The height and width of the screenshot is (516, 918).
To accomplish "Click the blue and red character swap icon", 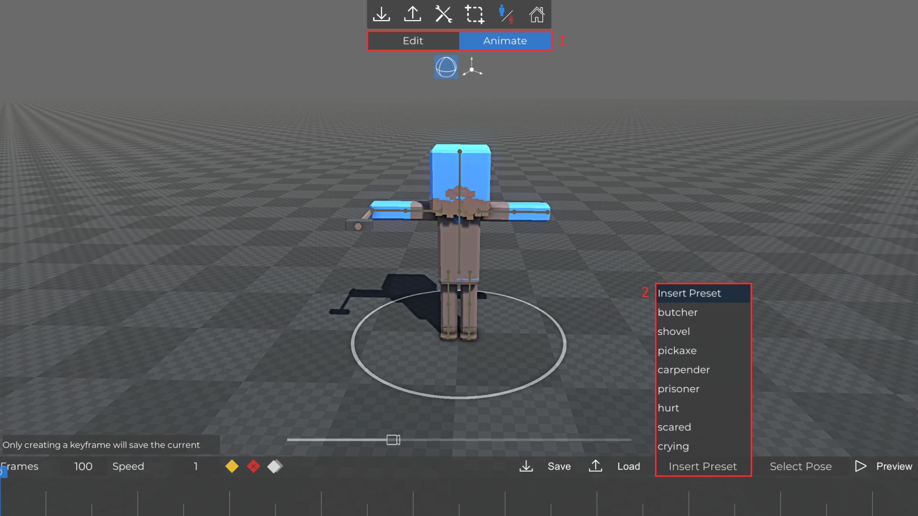I will [506, 14].
